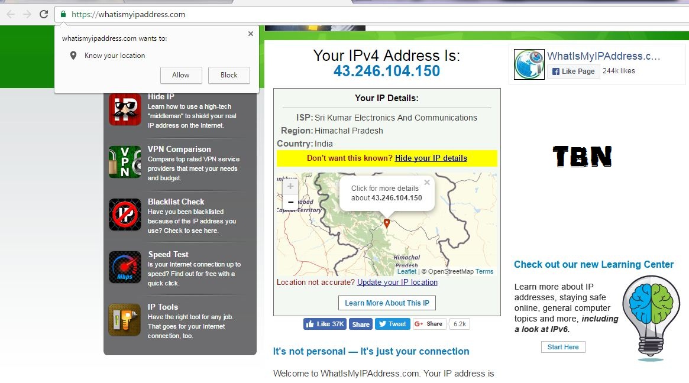Open the IP Tools heading
This screenshot has height=383, width=689.
pyautogui.click(x=163, y=307)
